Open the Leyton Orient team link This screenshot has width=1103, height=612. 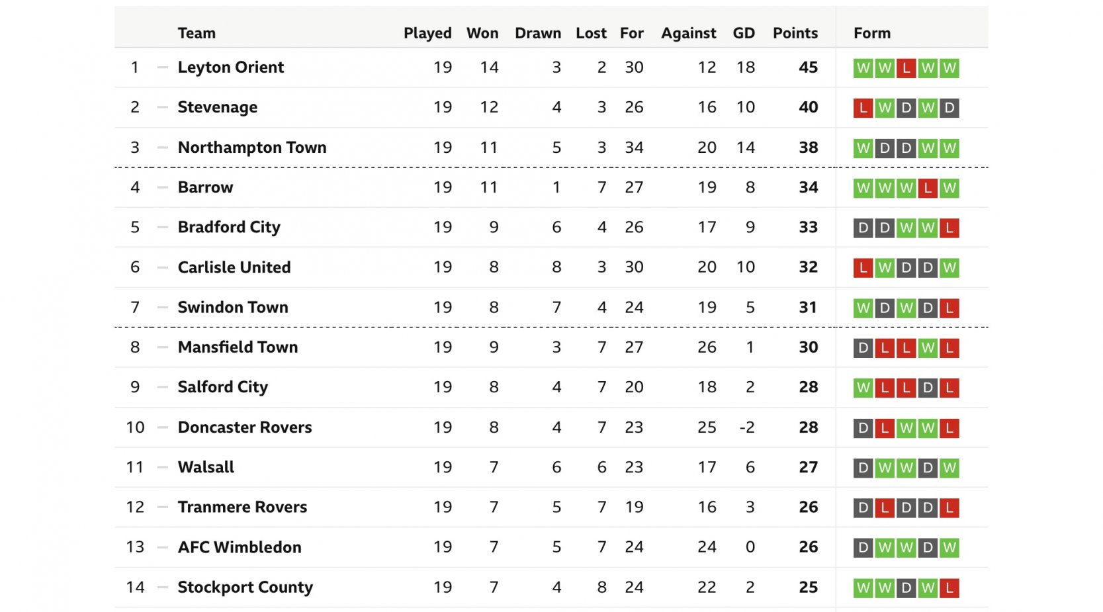[x=230, y=67]
